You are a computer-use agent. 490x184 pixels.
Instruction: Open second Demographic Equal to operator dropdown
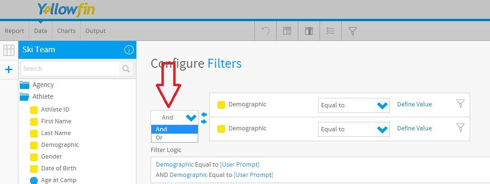[354, 129]
